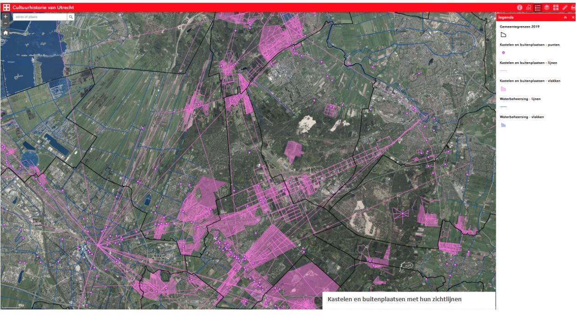The height and width of the screenshot is (320, 576).
Task: Click the Gemeentegrenzen 2019 legend symbol
Action: click(x=503, y=35)
